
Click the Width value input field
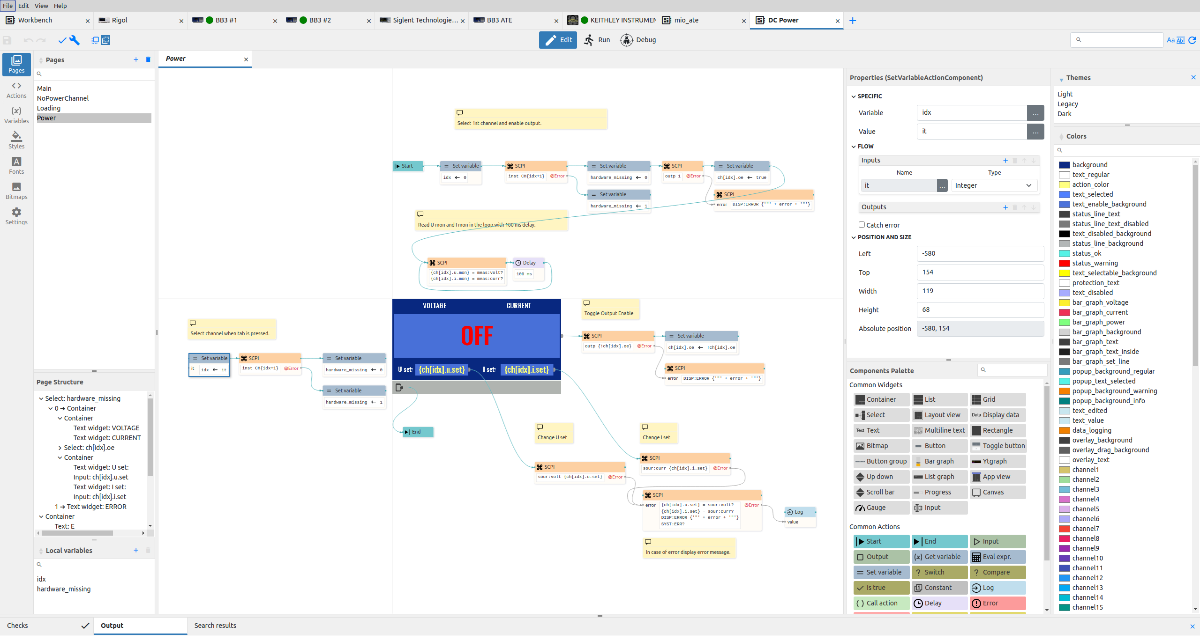(x=980, y=291)
